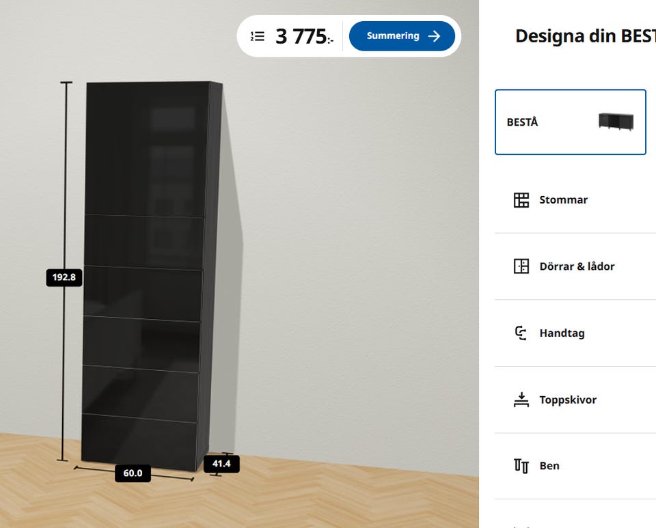Click the 60.0 width dimension label
This screenshot has width=656, height=528.
pyautogui.click(x=133, y=473)
